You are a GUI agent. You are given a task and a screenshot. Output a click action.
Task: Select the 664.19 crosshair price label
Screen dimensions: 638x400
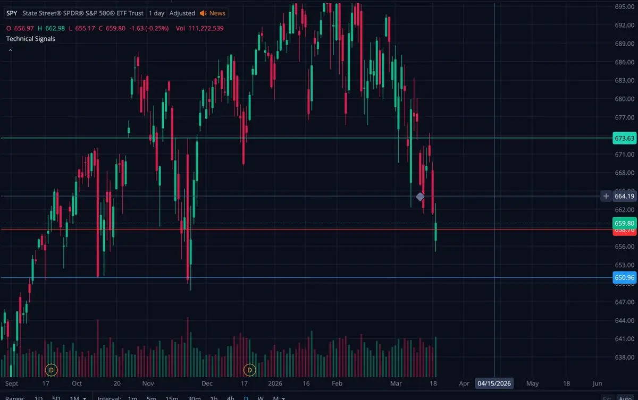pyautogui.click(x=624, y=197)
